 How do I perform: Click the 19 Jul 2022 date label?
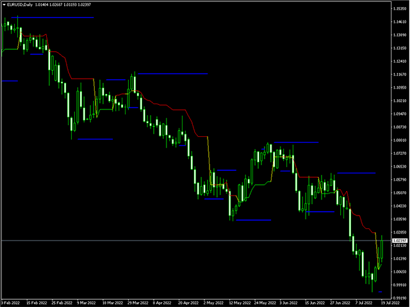(390, 303)
